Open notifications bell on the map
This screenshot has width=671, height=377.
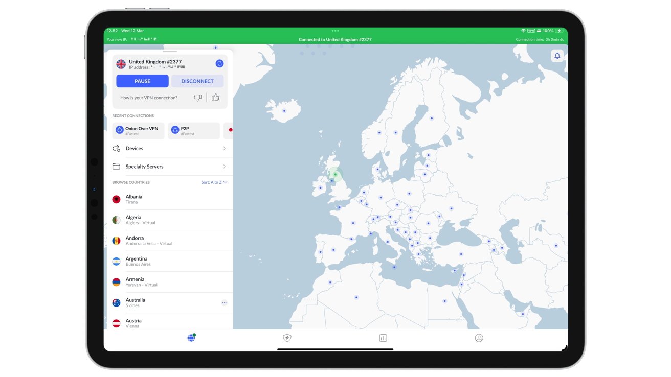[557, 56]
